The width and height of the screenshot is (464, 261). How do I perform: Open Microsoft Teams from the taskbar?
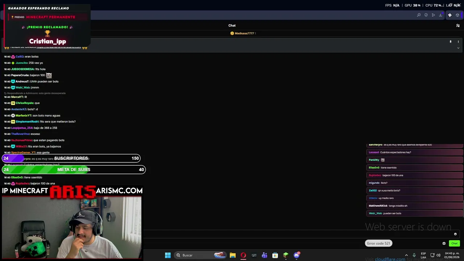point(264,255)
